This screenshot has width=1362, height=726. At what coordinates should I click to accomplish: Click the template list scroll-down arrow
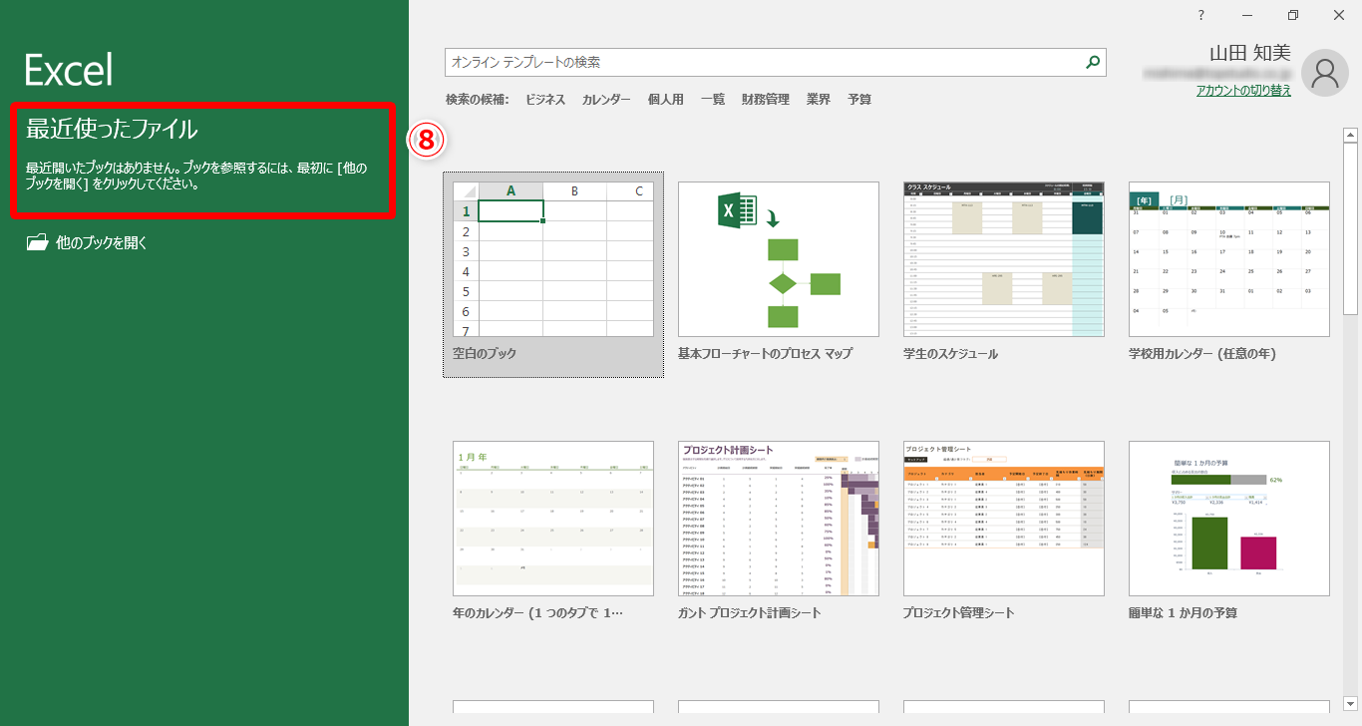(1351, 704)
